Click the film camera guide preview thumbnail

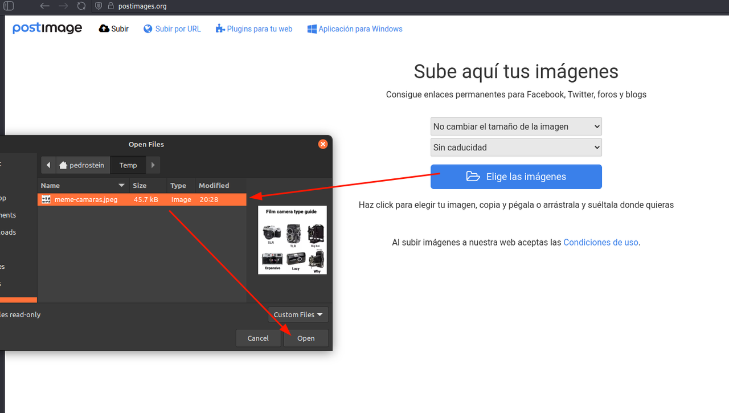coord(292,240)
